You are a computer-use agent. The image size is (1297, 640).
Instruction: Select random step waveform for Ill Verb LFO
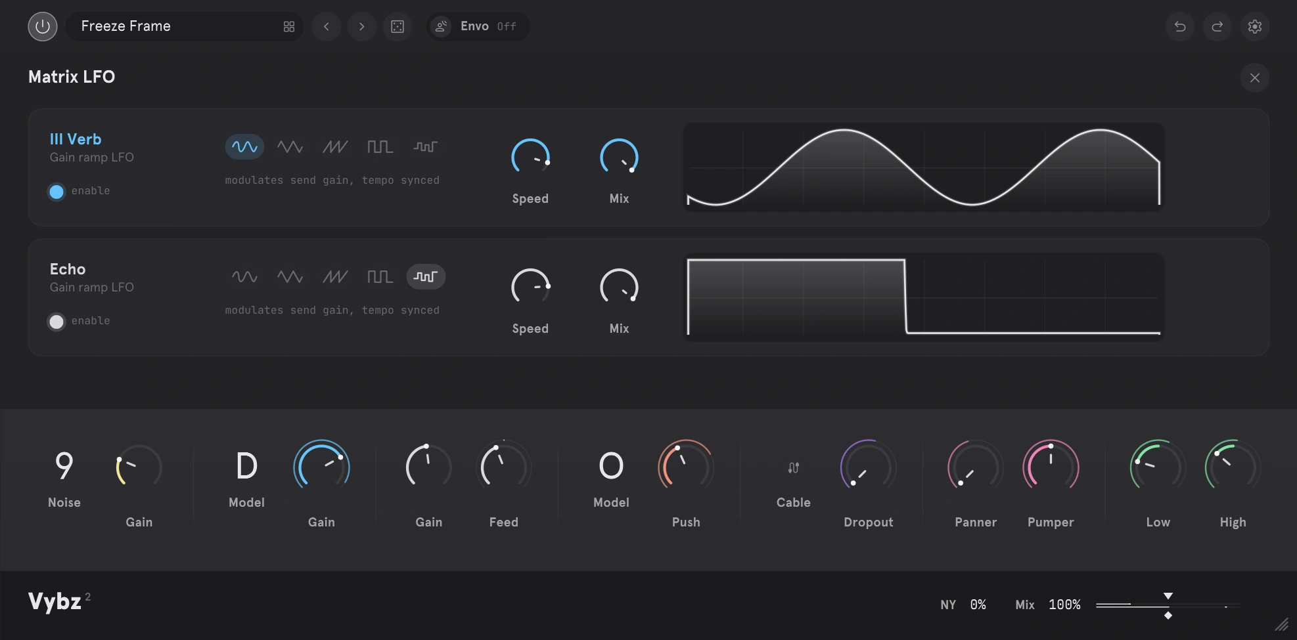[426, 146]
